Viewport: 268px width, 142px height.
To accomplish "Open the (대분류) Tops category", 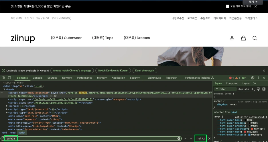I will pos(103,38).
